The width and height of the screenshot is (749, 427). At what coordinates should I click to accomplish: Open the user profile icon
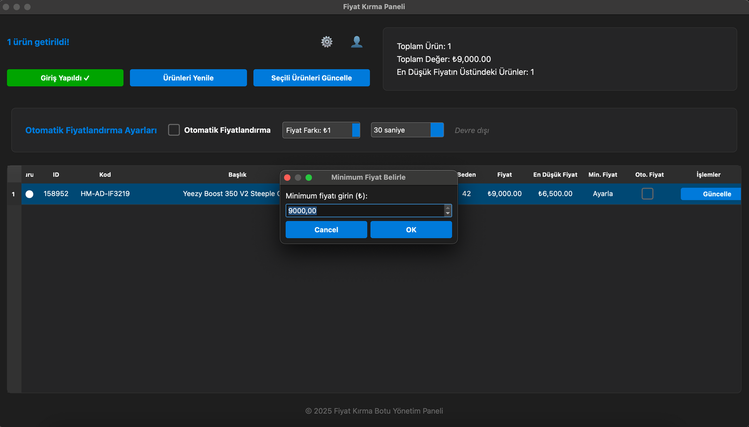[357, 42]
